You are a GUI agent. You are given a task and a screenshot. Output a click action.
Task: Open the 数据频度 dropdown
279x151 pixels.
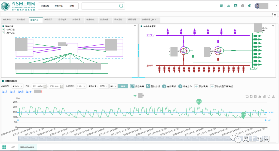point(81,86)
